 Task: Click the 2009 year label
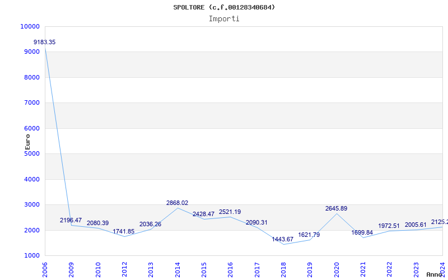point(72,270)
